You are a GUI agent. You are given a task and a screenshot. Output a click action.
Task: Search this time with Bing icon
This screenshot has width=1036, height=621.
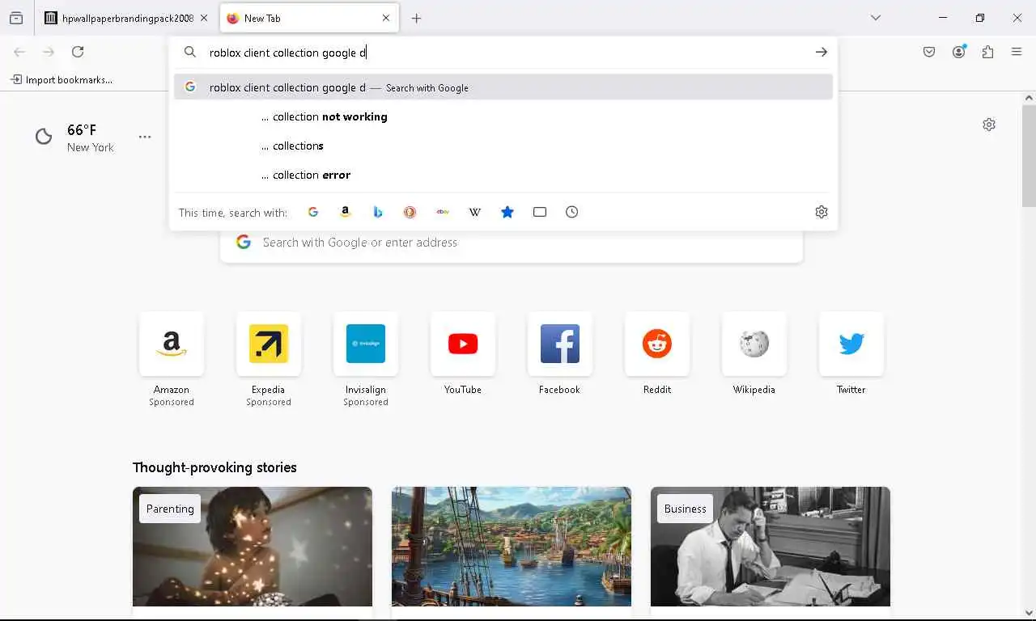coord(378,212)
